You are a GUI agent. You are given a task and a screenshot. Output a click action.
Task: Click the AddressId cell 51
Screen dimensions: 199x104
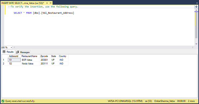(x=14, y=60)
